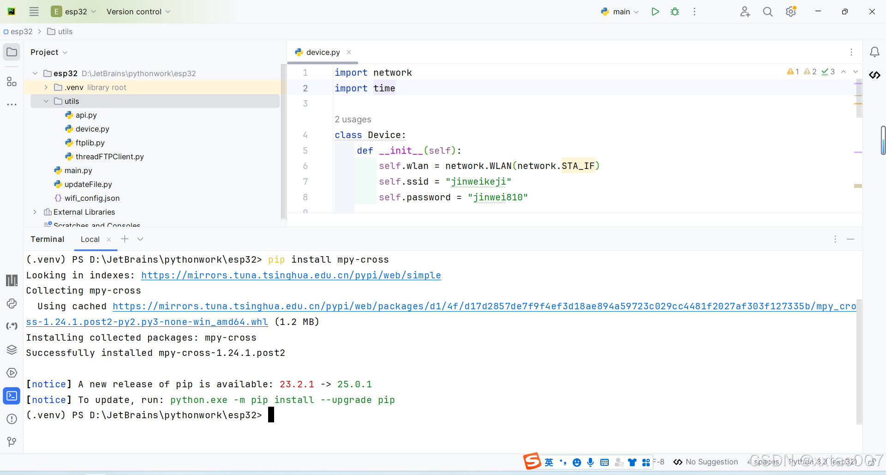Open the notifications bell

click(874, 52)
